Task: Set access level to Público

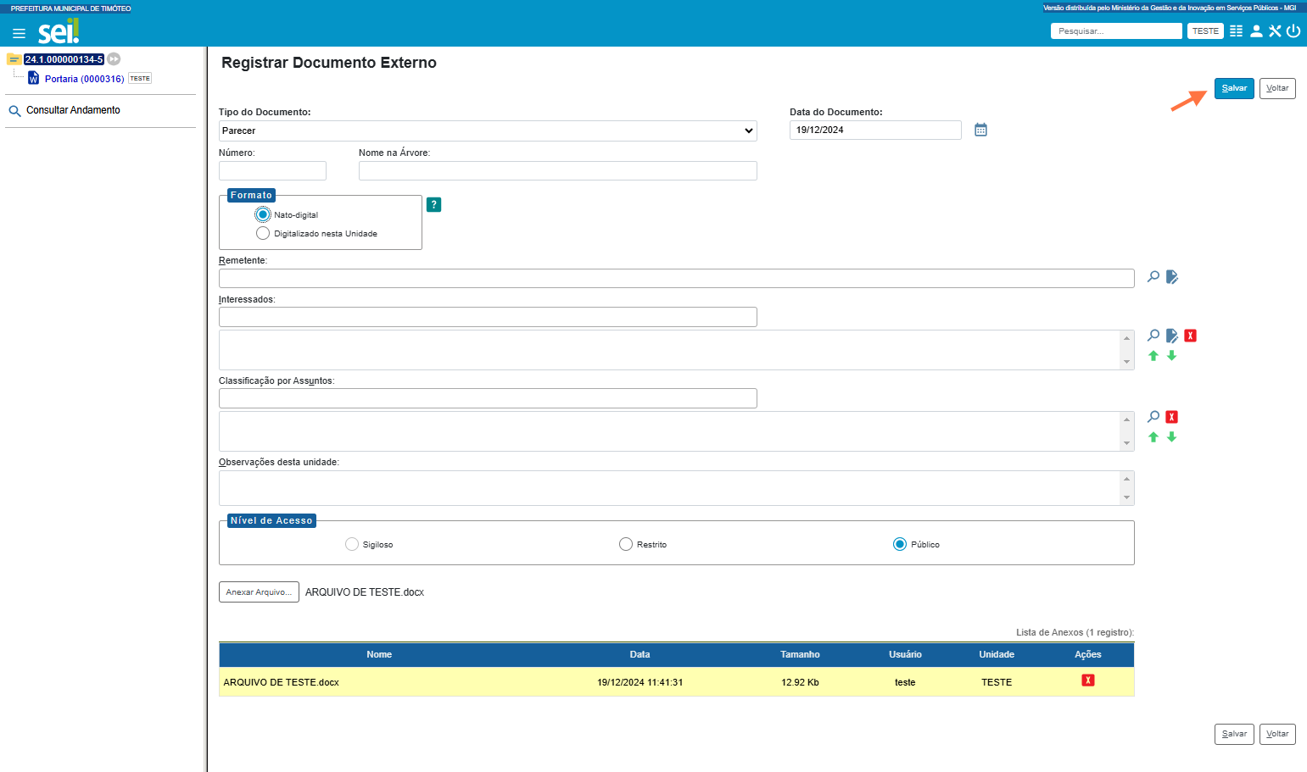Action: (x=900, y=544)
